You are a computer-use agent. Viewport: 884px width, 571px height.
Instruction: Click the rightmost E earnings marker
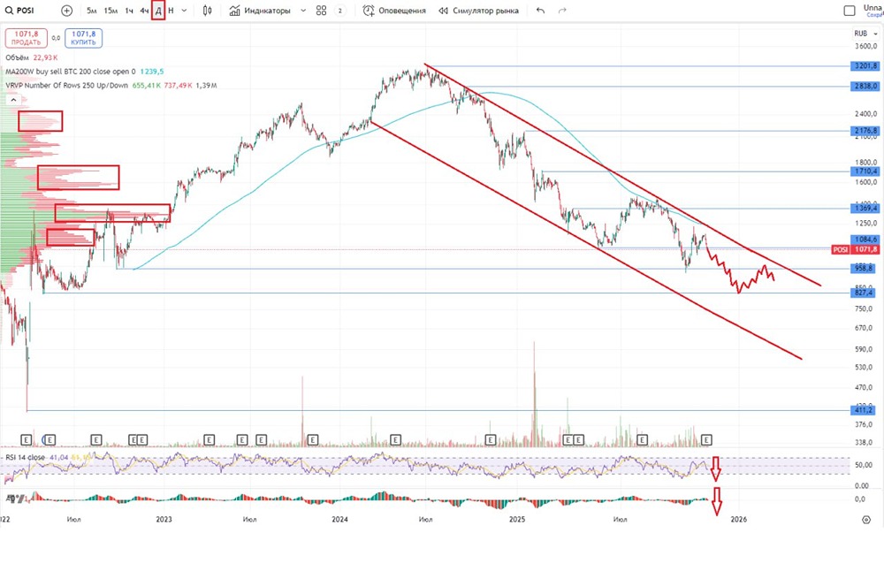pyautogui.click(x=706, y=439)
